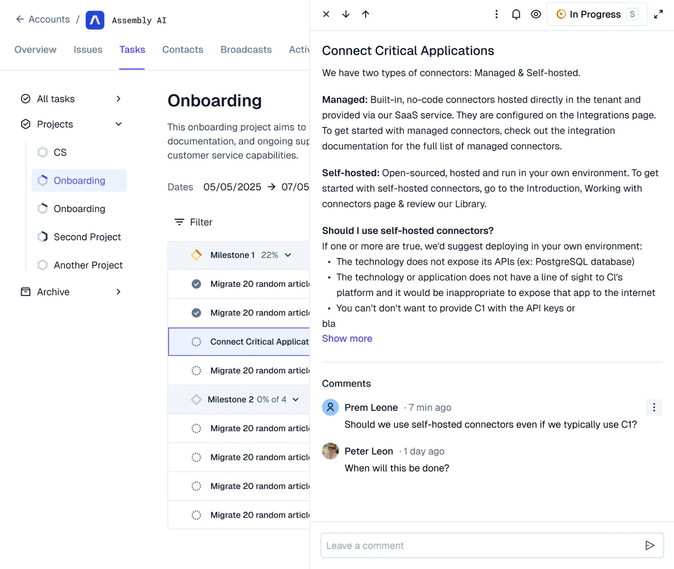Select the Tasks tab
Image resolution: width=674 pixels, height=569 pixels.
point(132,50)
